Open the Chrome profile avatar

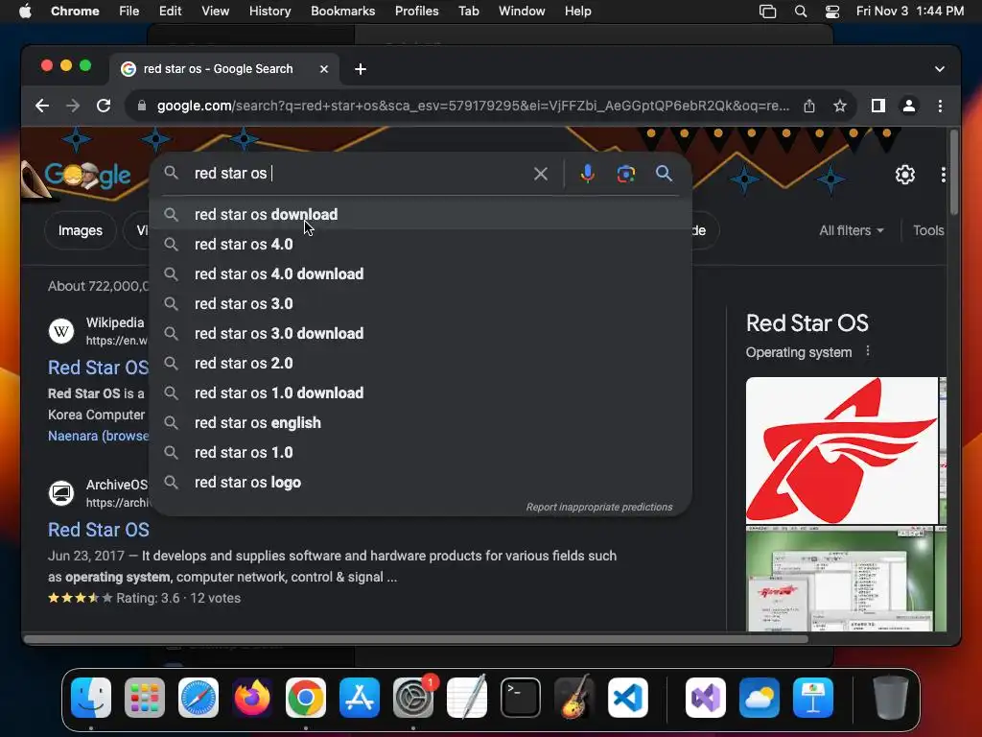coord(909,106)
